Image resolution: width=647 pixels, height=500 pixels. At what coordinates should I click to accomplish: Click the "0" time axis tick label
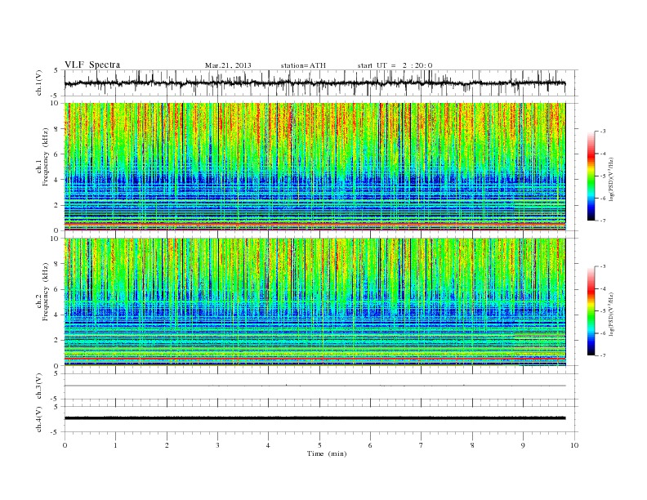[65, 445]
